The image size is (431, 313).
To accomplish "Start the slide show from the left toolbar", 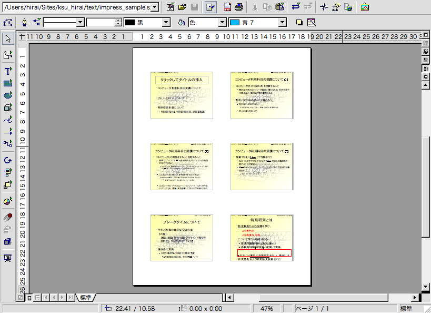I will tap(8, 258).
